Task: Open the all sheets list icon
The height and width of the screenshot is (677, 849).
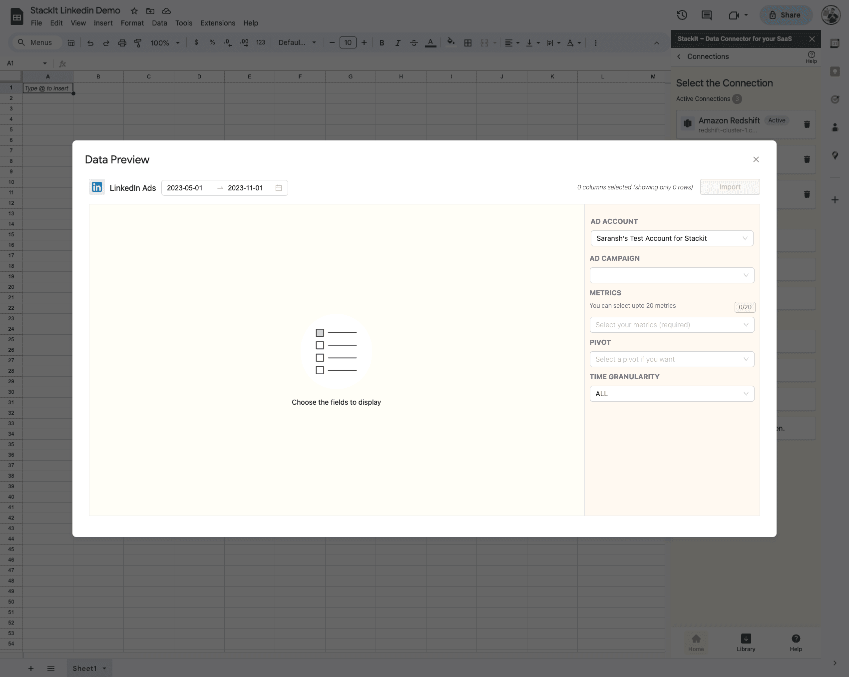Action: [x=51, y=669]
